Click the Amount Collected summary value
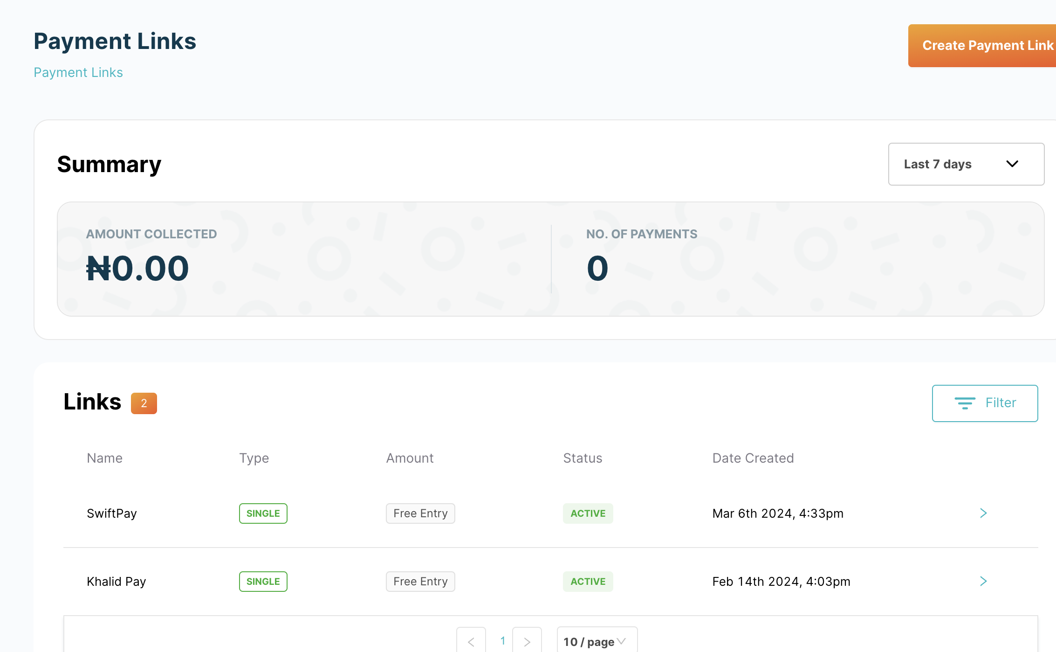Viewport: 1056px width, 652px height. pos(137,269)
